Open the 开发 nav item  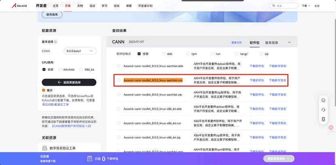click(x=68, y=6)
